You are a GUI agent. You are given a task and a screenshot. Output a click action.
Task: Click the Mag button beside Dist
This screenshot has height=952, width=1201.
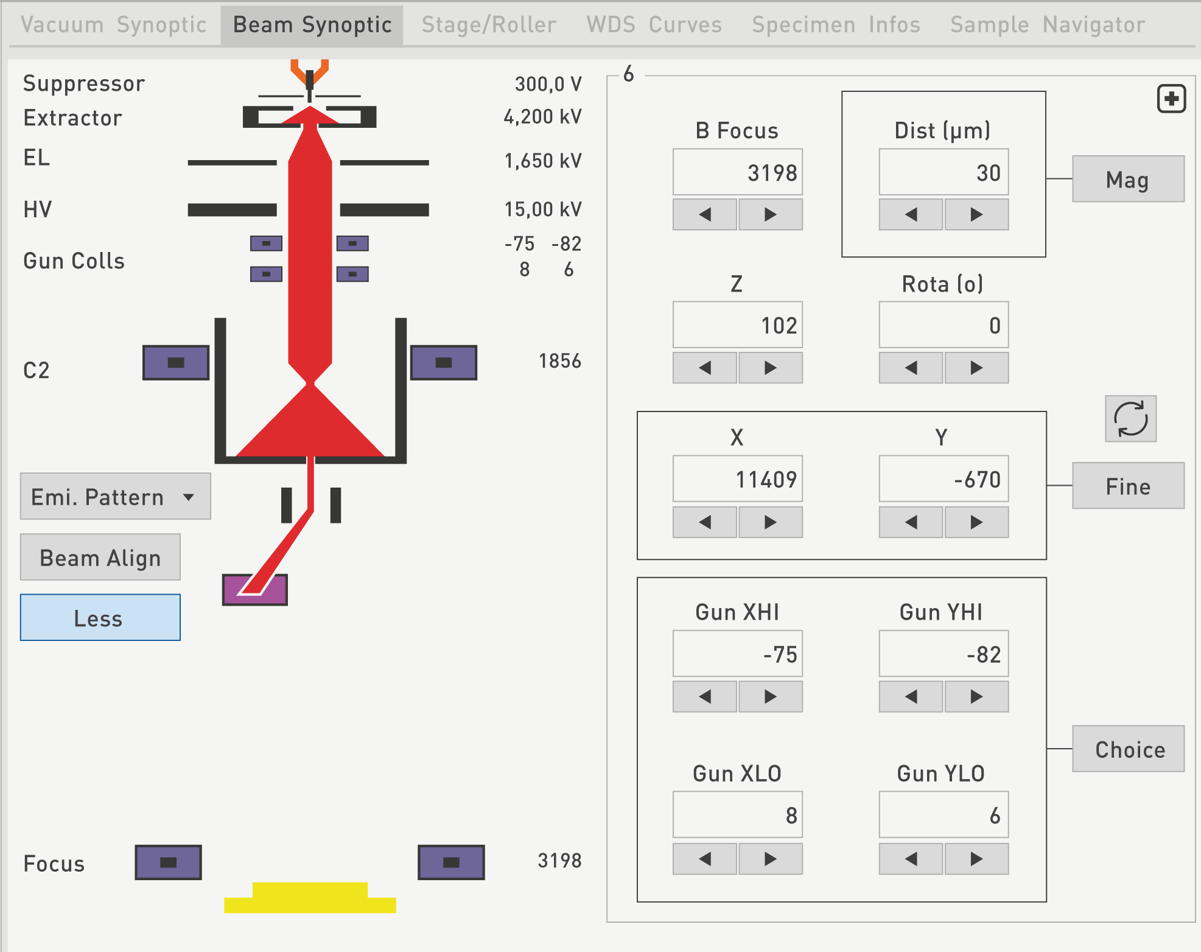pyautogui.click(x=1127, y=179)
